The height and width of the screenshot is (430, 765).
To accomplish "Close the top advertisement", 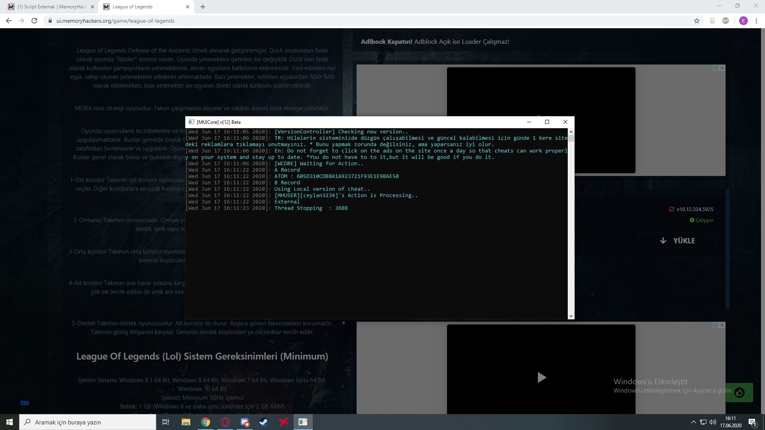I will click(722, 68).
